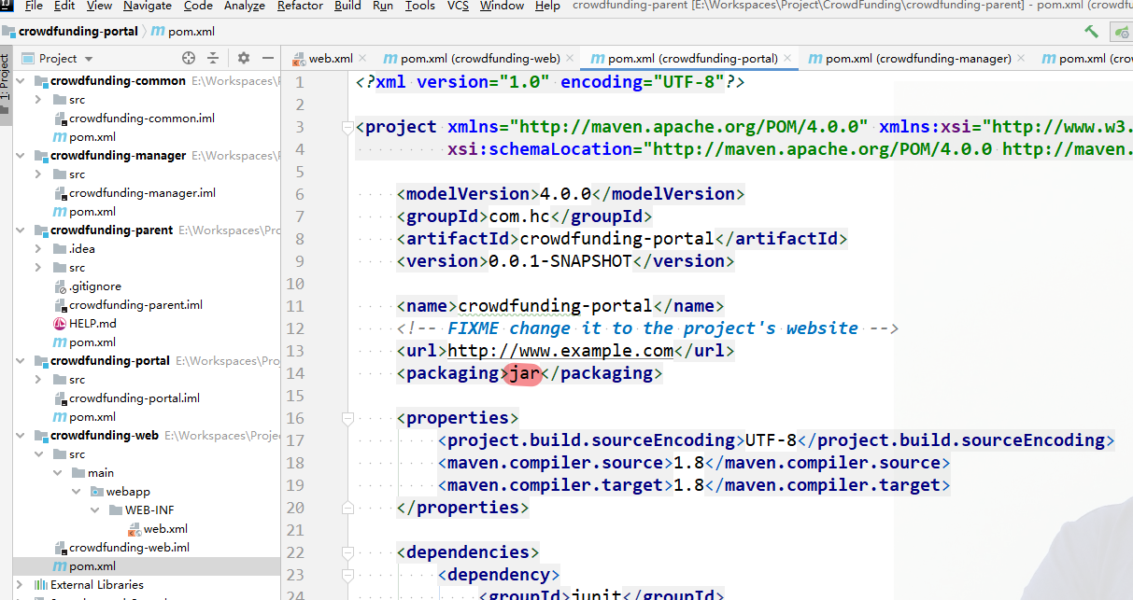This screenshot has width=1133, height=600.
Task: Switch to the web.xml tab
Action: coord(331,58)
